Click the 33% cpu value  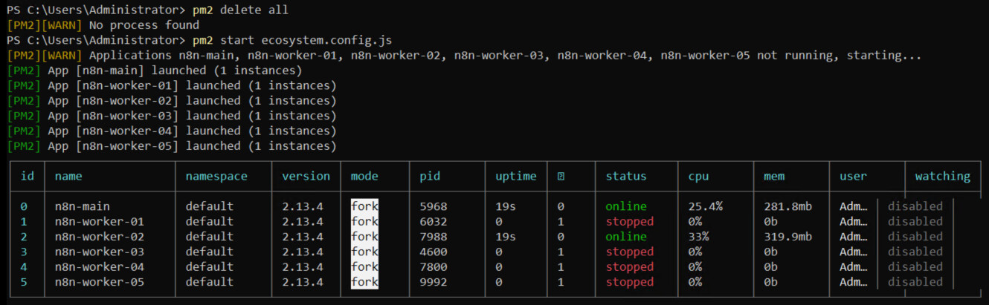[698, 237]
